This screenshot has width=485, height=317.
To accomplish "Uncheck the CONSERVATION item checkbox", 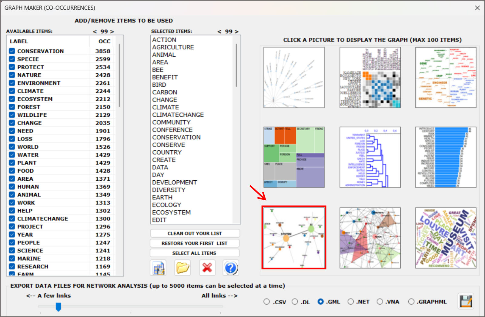I will pos(12,51).
